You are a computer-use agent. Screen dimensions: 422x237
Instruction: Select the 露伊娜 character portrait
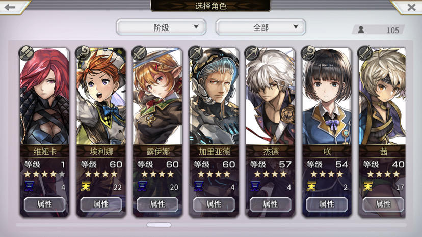[157, 97]
